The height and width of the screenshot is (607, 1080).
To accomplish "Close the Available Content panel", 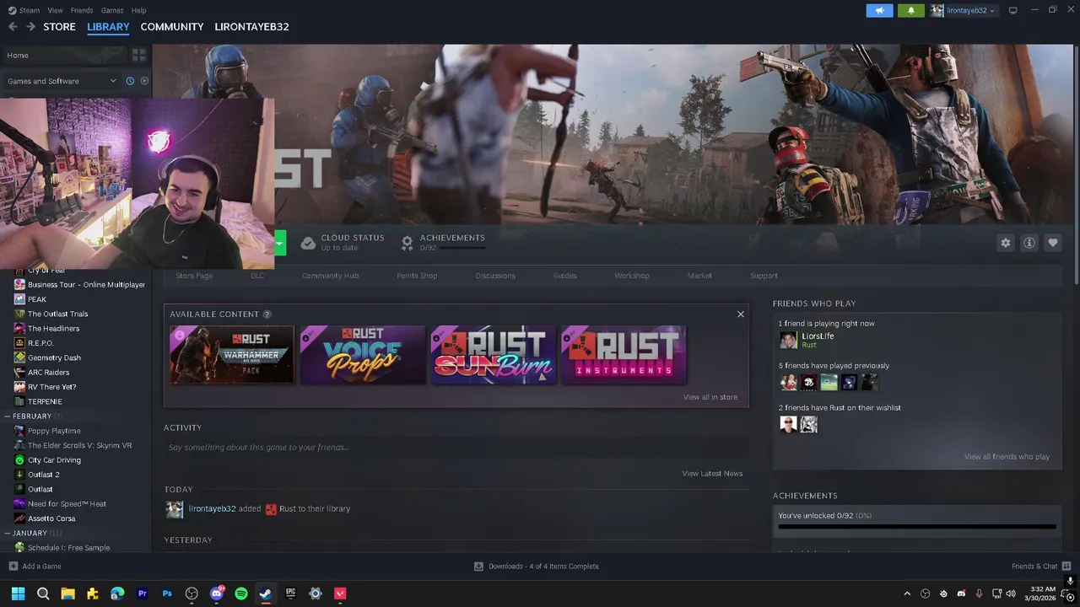I will pyautogui.click(x=741, y=314).
